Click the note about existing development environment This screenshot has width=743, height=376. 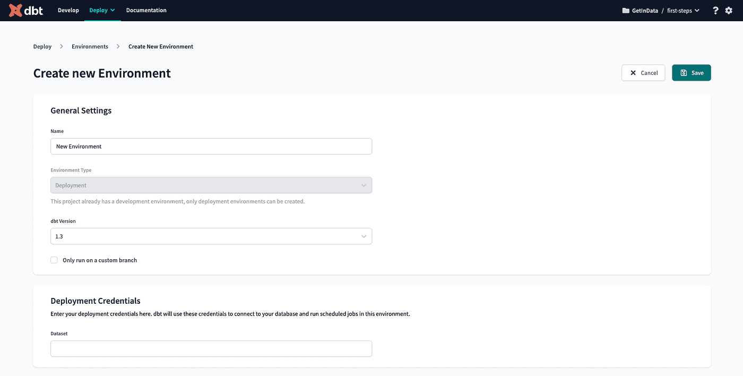178,201
